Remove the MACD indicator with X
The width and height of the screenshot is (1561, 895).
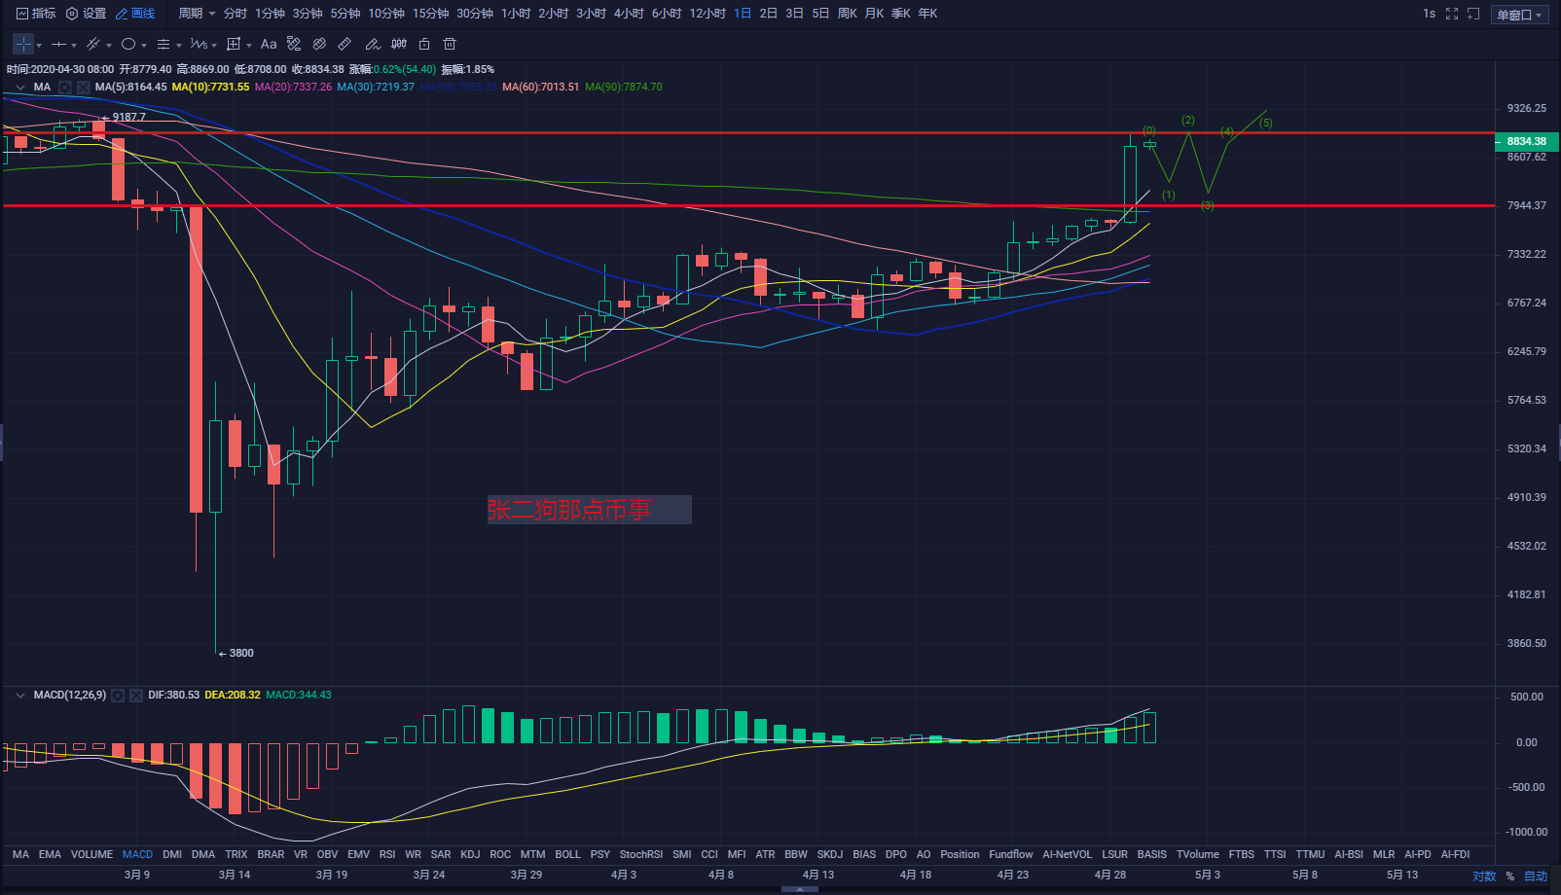(136, 695)
